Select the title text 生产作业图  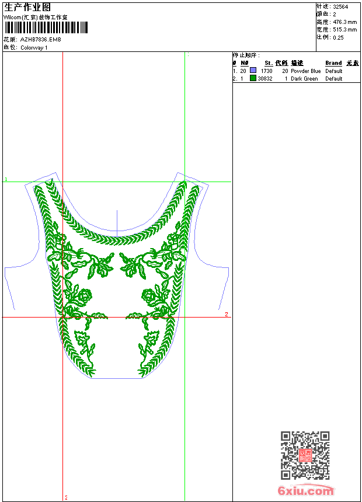pos(27,7)
